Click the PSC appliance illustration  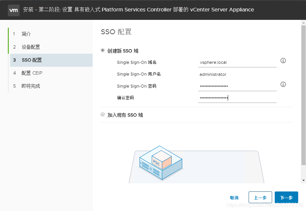pyautogui.click(x=161, y=163)
